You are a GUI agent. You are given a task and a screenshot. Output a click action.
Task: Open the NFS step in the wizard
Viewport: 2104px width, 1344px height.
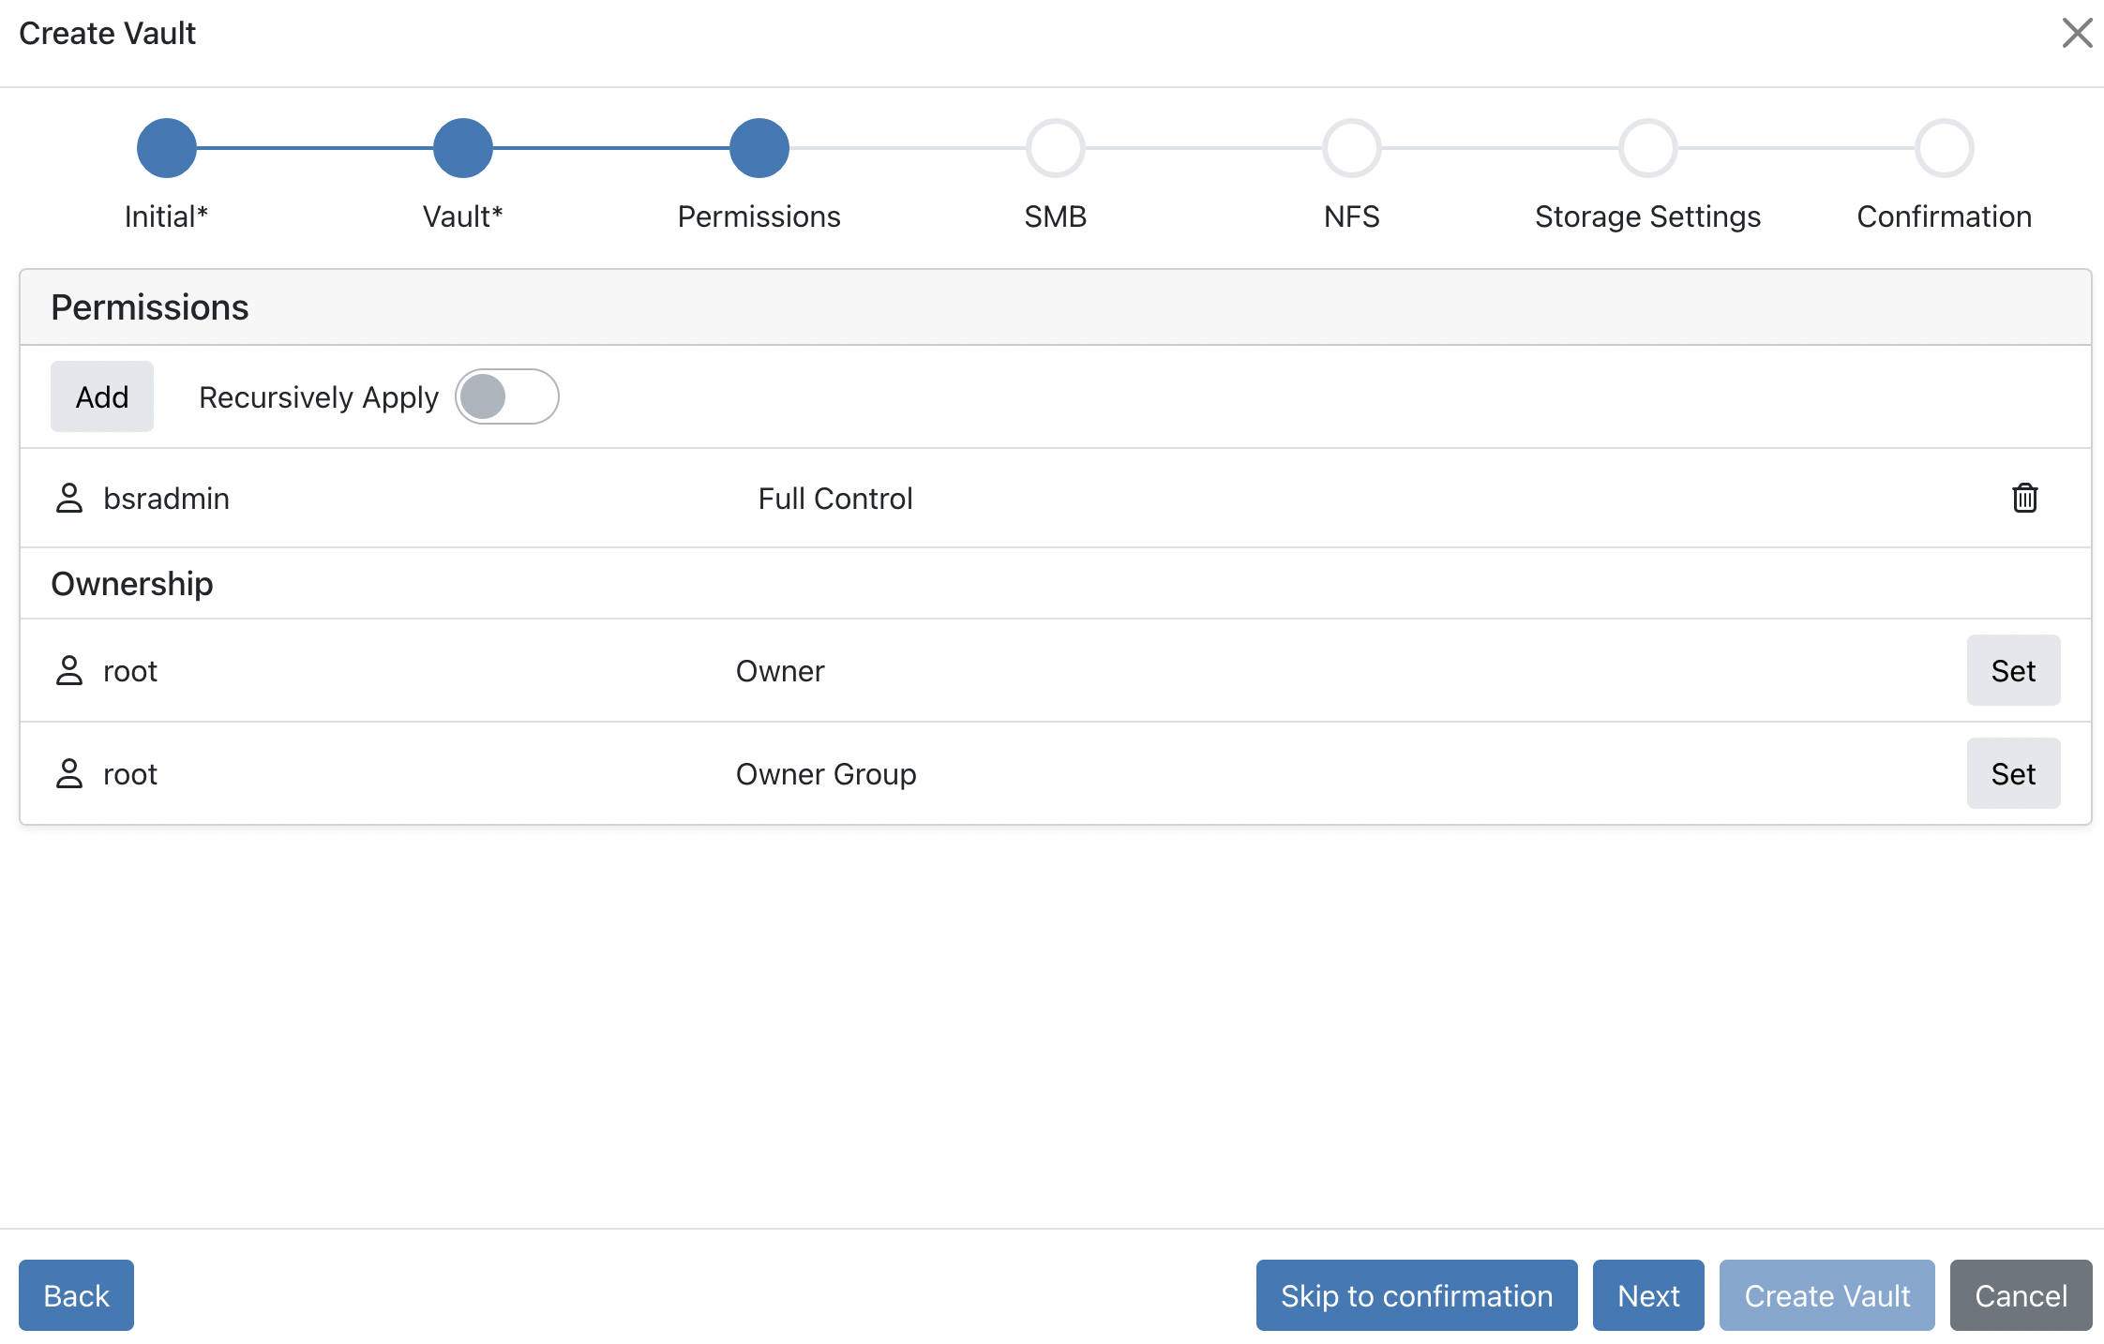point(1352,148)
